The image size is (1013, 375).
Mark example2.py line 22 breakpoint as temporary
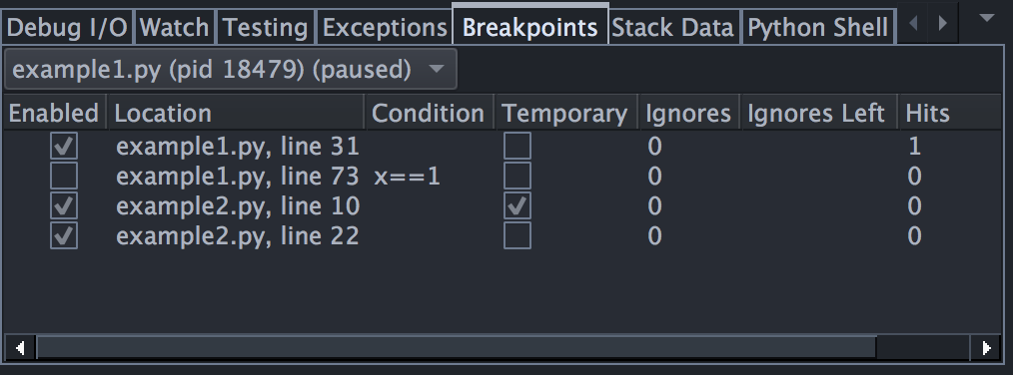click(x=517, y=235)
